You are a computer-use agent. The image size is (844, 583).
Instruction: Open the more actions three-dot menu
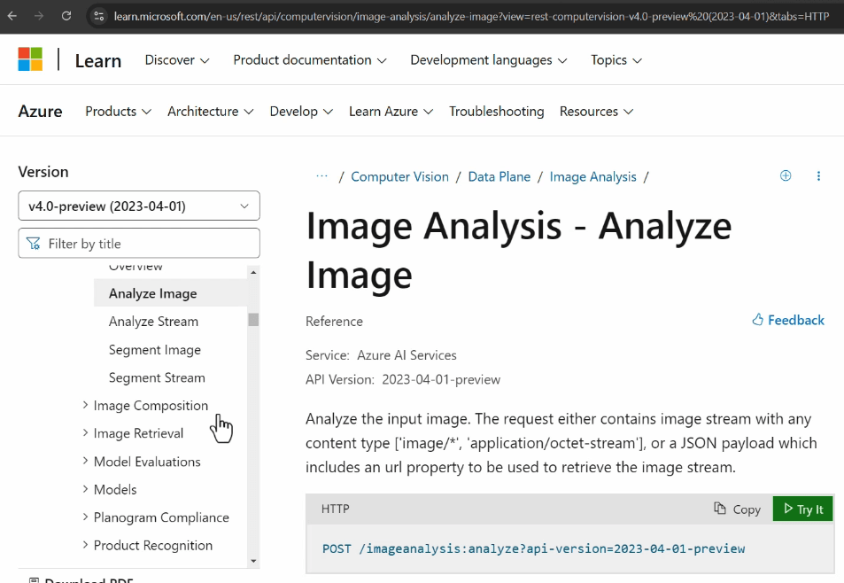pyautogui.click(x=818, y=176)
